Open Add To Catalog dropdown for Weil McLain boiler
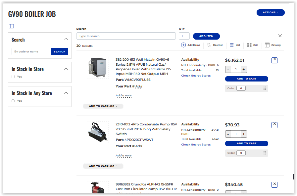This screenshot has height=196, width=297. click(103, 106)
